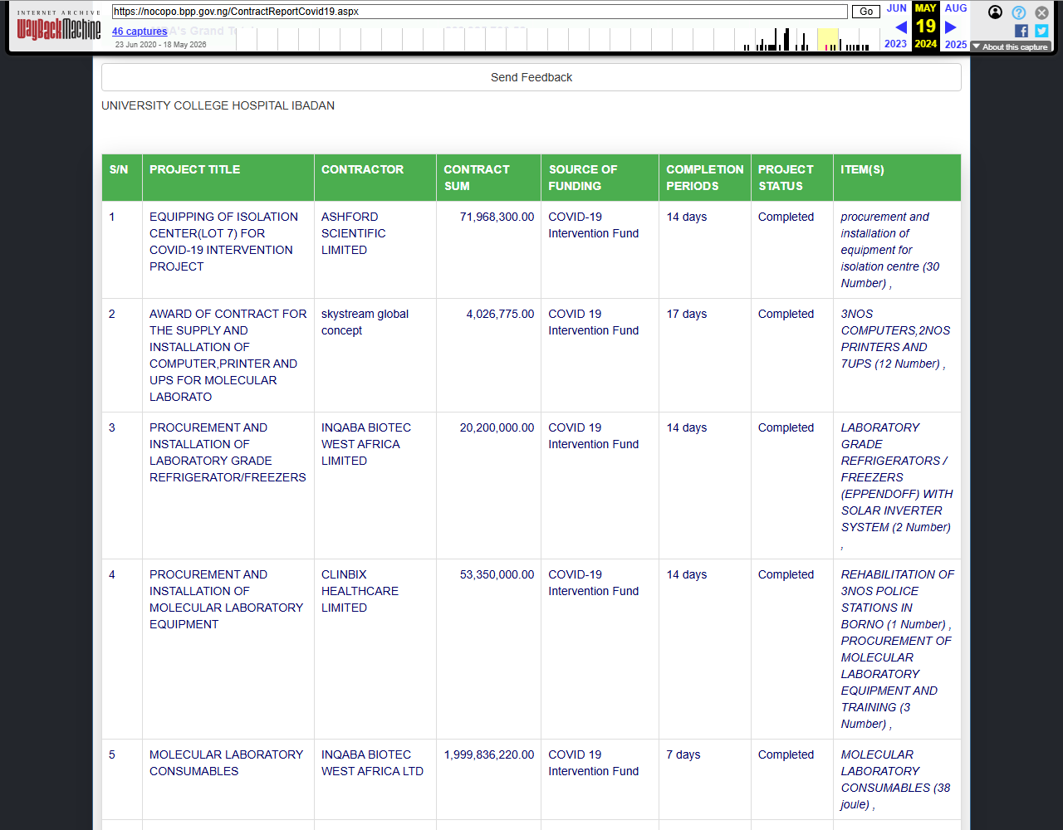Select year 2023 in Wayback toolbar
Viewport: 1063px width, 830px height.
tap(896, 44)
